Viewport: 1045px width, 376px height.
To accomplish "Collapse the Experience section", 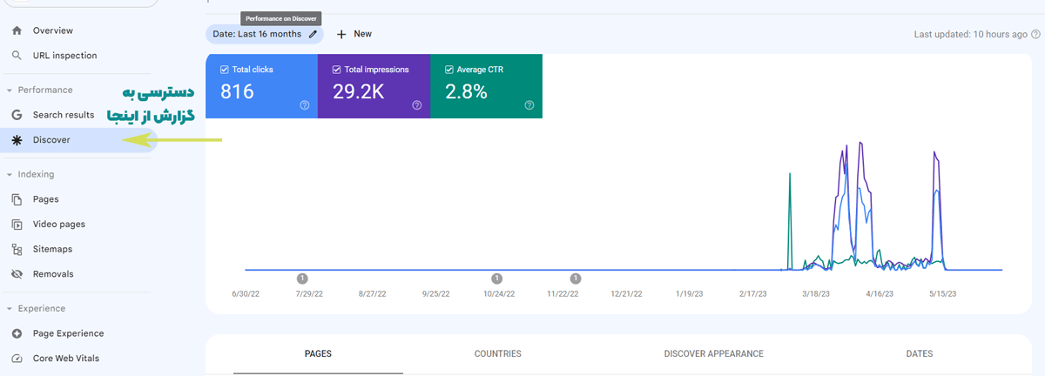I will 10,309.
